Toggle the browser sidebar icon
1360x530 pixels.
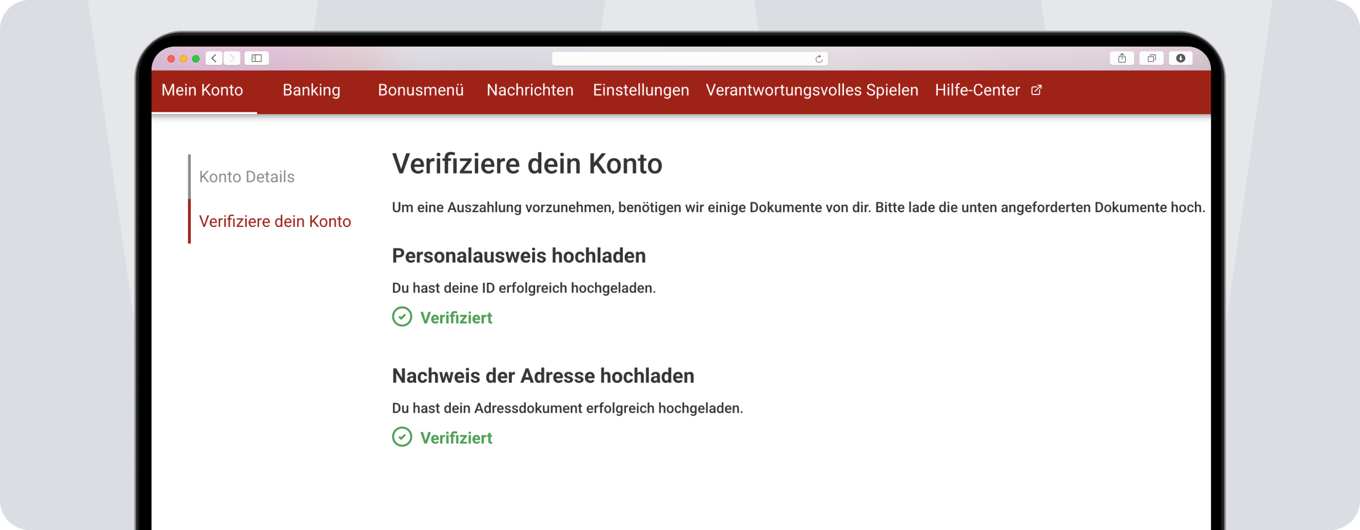point(257,58)
